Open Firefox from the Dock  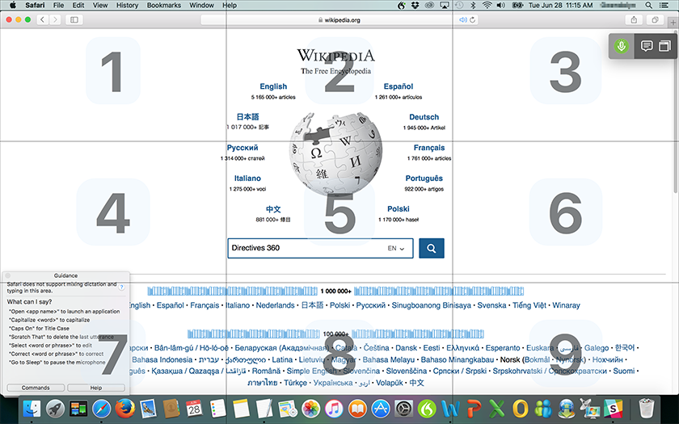point(124,409)
